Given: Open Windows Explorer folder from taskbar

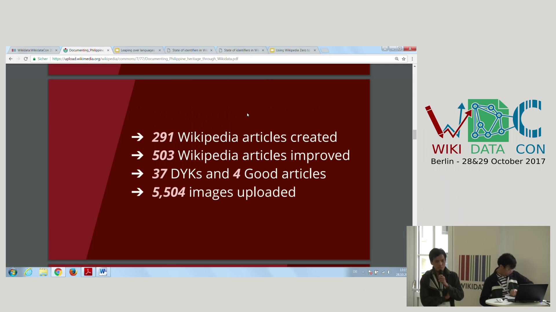Looking at the screenshot, I should click(43, 272).
